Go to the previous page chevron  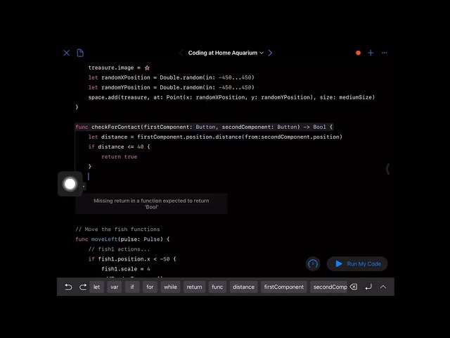[x=181, y=53]
